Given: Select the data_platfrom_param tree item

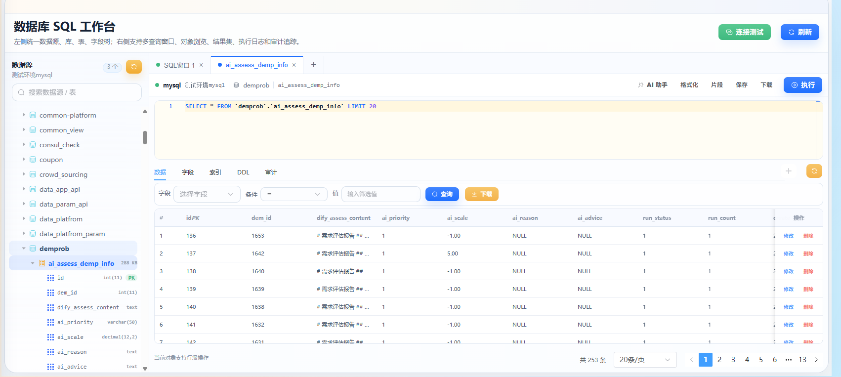Looking at the screenshot, I should (x=72, y=234).
